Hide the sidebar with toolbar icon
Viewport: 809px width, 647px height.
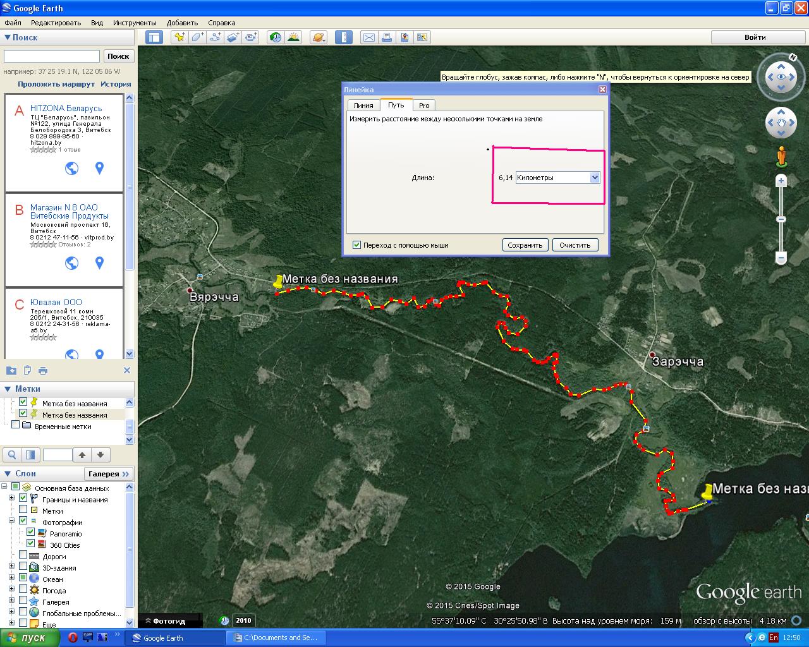coord(154,37)
